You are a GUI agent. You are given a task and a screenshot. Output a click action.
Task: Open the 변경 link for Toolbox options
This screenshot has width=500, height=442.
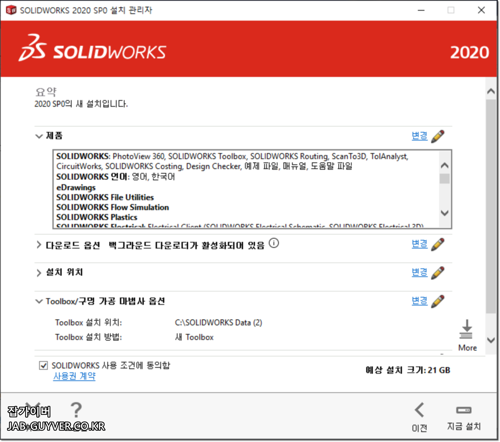coord(419,301)
